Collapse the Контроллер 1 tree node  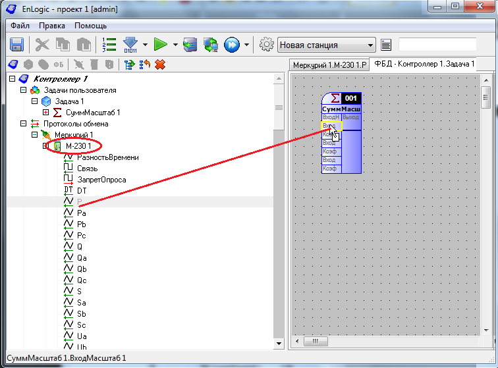[12, 78]
